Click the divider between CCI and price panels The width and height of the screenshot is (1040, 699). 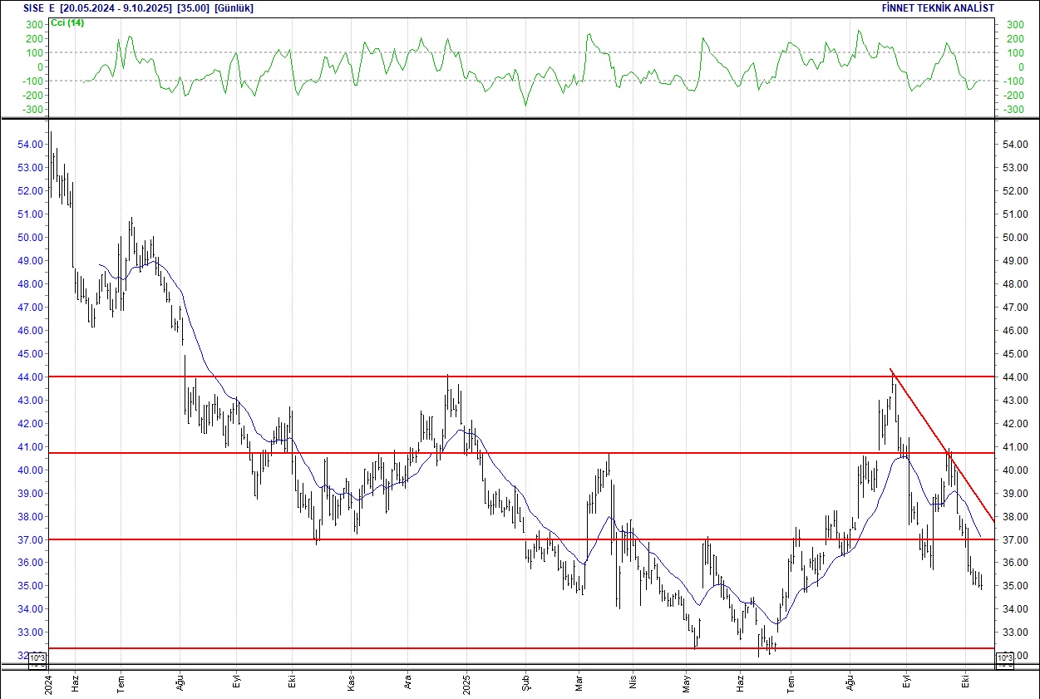[x=520, y=119]
